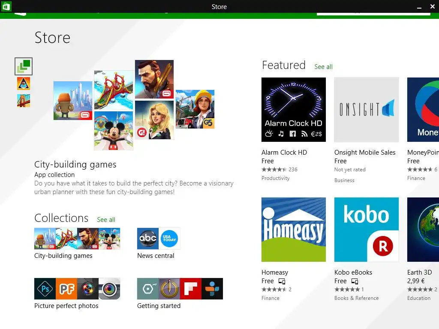Click the Kobo eBooks title text

(353, 272)
